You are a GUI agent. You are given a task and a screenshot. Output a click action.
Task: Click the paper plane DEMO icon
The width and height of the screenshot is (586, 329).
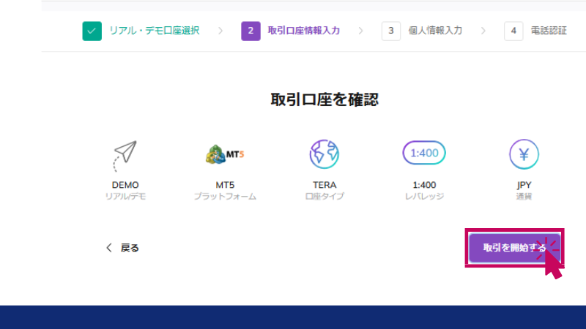click(125, 156)
